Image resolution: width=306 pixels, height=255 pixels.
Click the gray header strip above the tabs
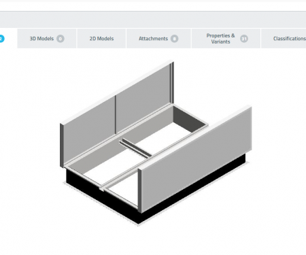[x=153, y=20]
